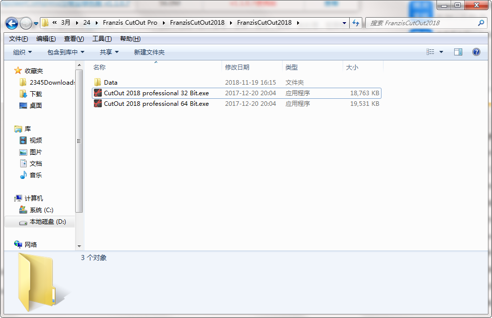
Task: Expand the view options dropdown arrow
Action: (441, 52)
